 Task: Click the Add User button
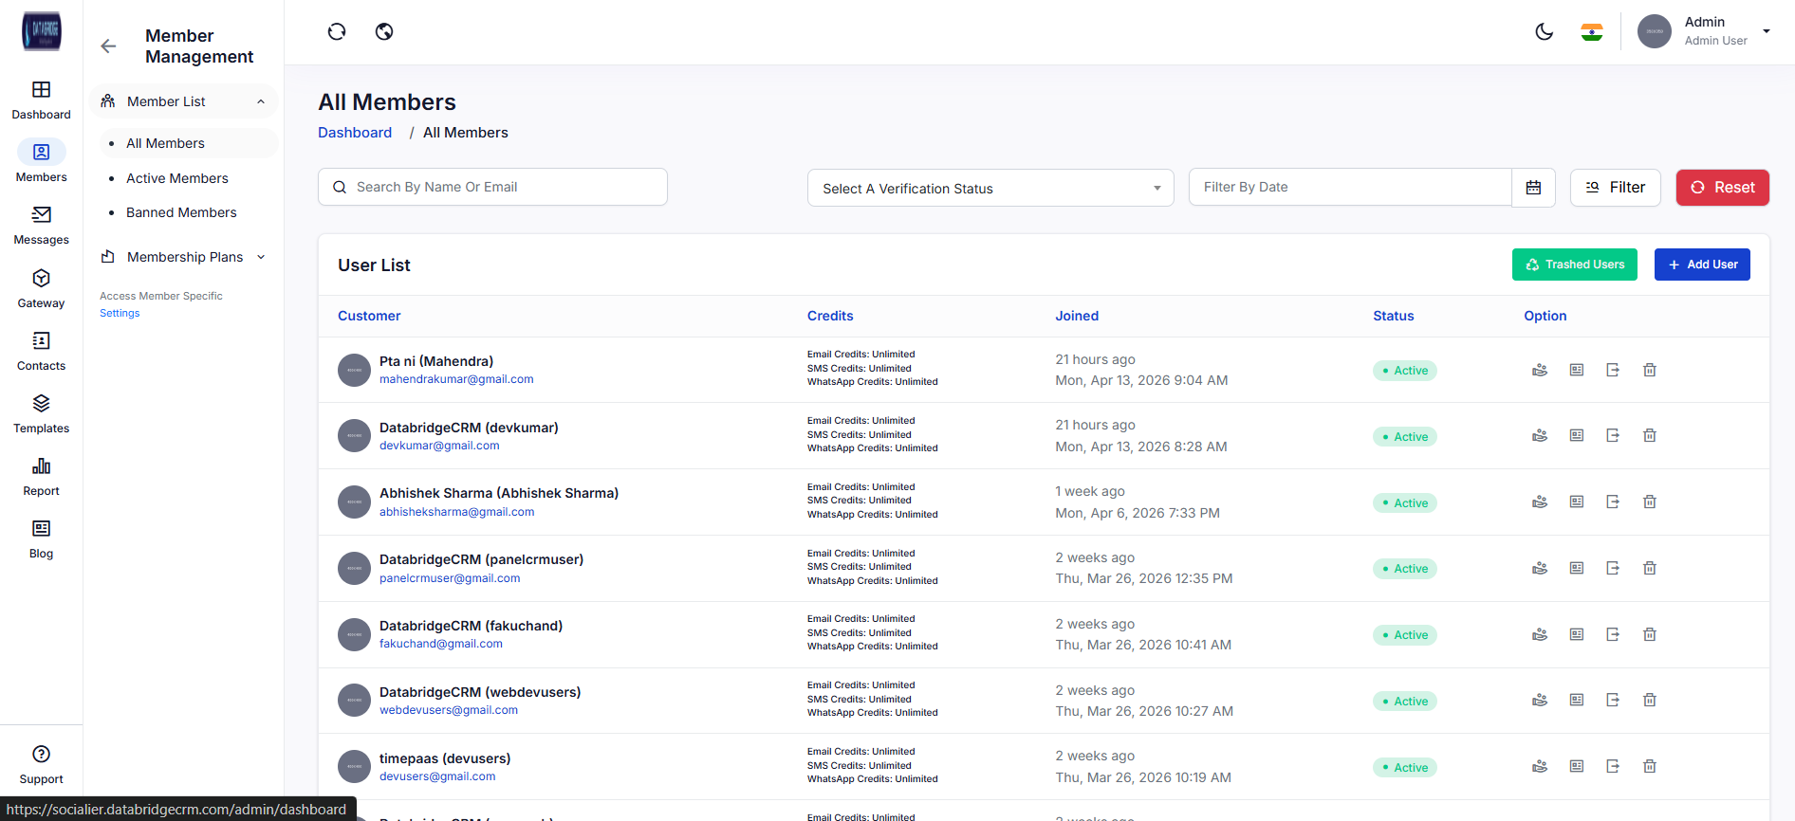pyautogui.click(x=1702, y=265)
